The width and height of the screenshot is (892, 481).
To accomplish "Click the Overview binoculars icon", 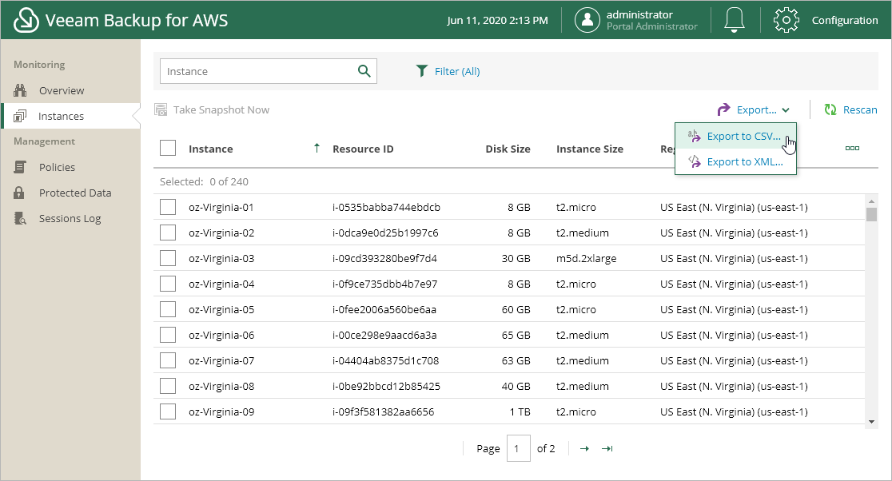I will pyautogui.click(x=20, y=90).
